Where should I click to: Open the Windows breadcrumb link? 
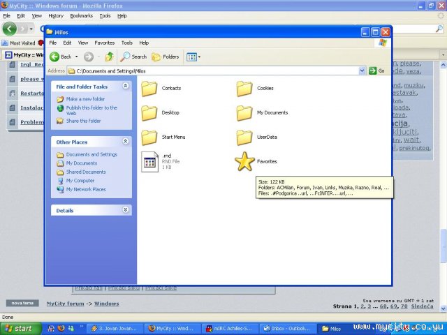(x=107, y=304)
